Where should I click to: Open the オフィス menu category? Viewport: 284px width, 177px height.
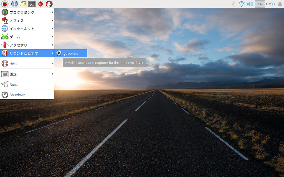point(27,20)
